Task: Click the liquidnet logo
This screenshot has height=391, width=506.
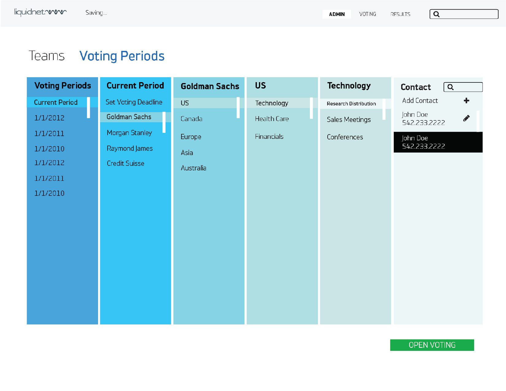Action: point(40,12)
